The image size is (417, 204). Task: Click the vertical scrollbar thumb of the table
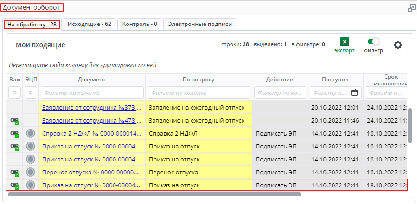coord(410,125)
